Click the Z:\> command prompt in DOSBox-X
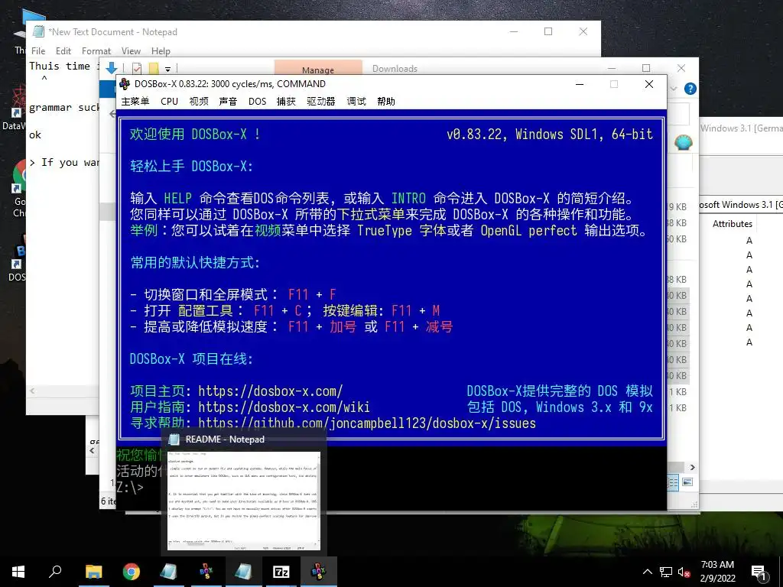Screen dimensions: 783x587 (130, 487)
